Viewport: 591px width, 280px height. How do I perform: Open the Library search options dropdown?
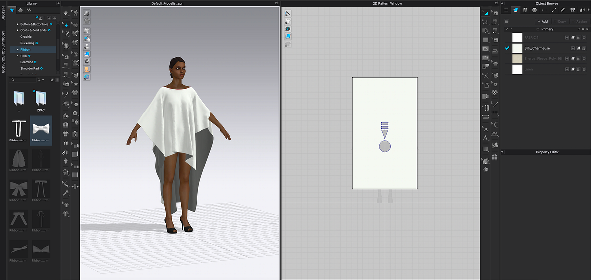pyautogui.click(x=41, y=80)
